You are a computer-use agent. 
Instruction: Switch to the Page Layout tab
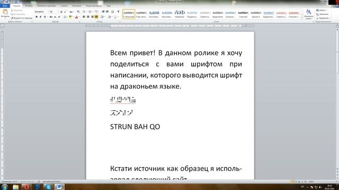point(47,6)
